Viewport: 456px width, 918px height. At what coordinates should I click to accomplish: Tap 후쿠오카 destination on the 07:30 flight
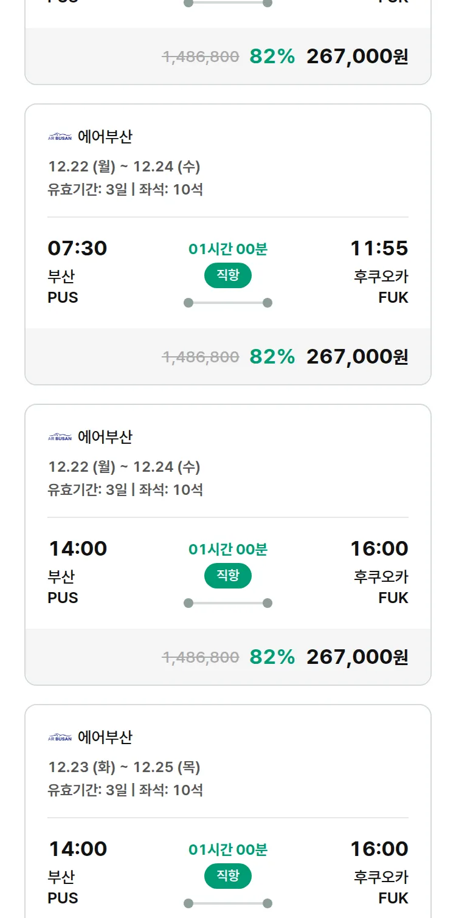coord(381,277)
